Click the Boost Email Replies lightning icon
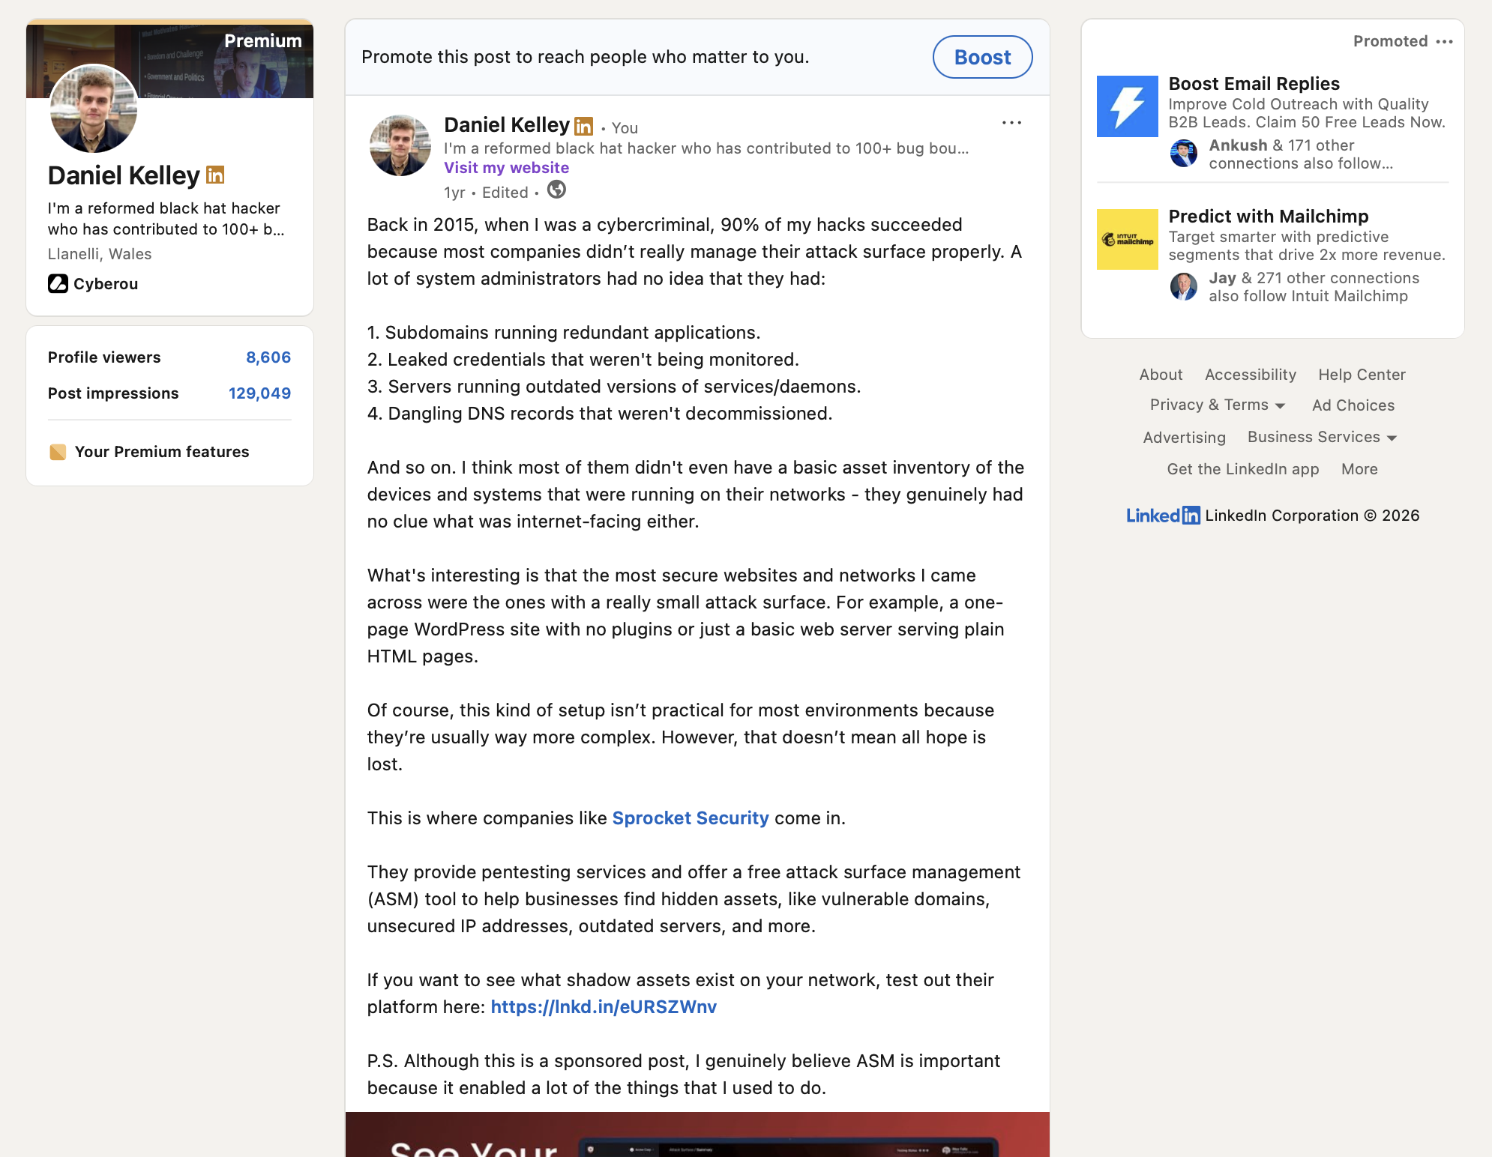This screenshot has width=1492, height=1157. click(x=1127, y=106)
